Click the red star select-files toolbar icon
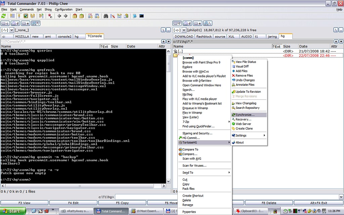The width and height of the screenshot is (344, 215). 50,16
